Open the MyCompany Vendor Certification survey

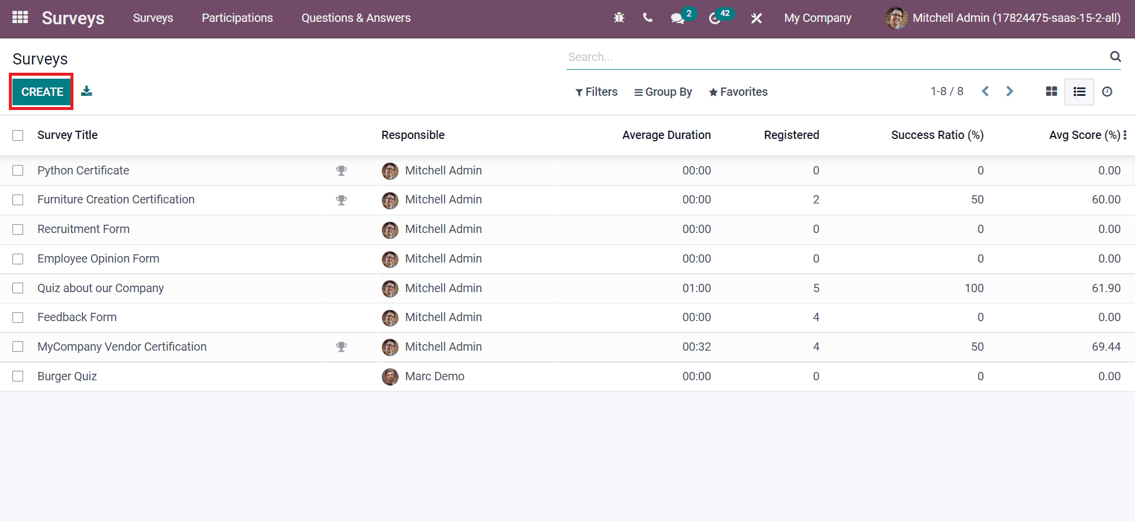[x=122, y=347]
